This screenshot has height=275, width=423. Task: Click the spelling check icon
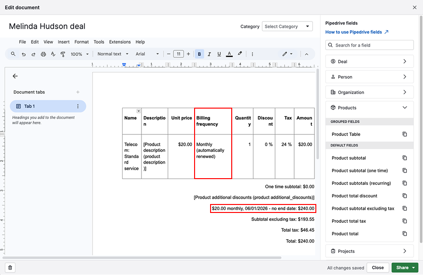pos(53,54)
